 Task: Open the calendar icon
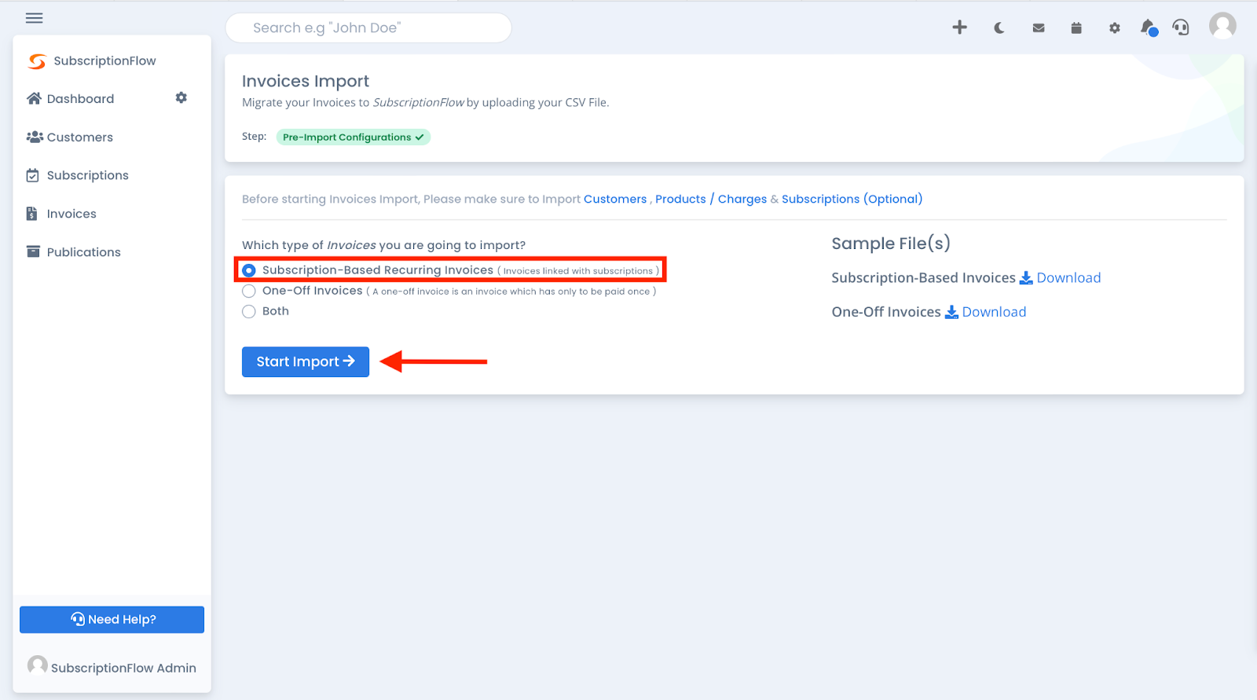point(1076,27)
